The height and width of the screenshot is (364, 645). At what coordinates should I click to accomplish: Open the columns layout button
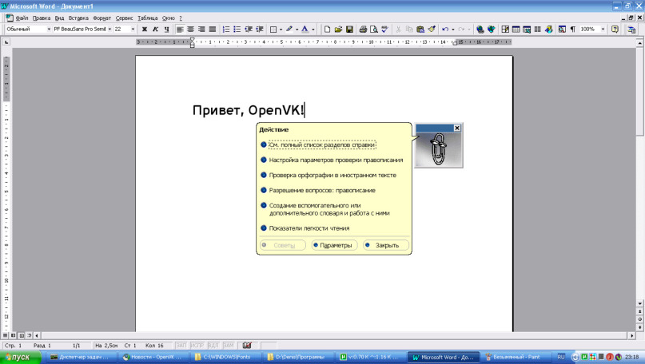[x=537, y=30]
